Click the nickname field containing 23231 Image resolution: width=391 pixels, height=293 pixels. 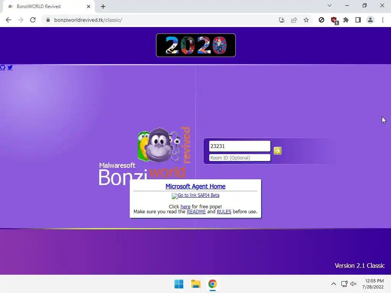[240, 146]
